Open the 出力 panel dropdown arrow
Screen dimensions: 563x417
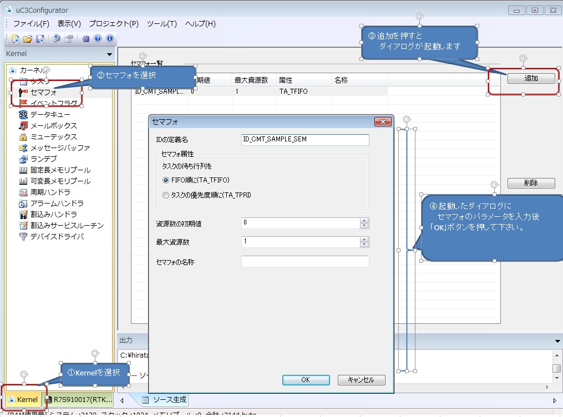point(557,340)
